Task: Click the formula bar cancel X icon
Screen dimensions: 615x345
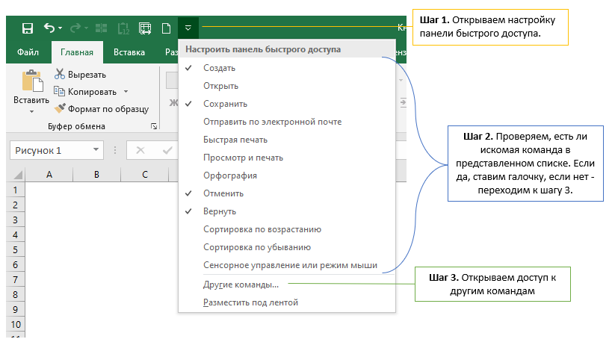Action: pos(140,150)
